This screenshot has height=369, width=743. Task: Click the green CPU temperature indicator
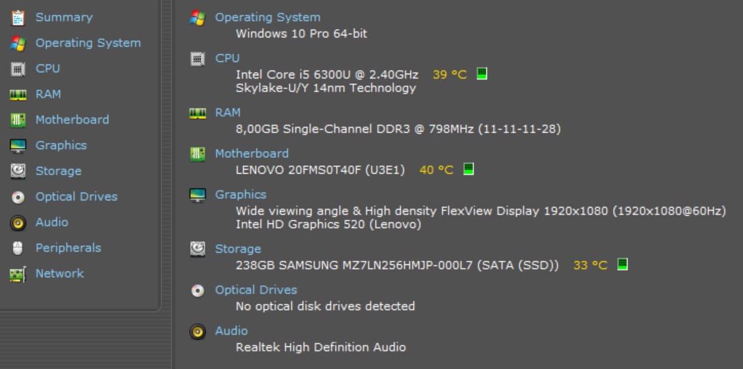[x=482, y=74]
